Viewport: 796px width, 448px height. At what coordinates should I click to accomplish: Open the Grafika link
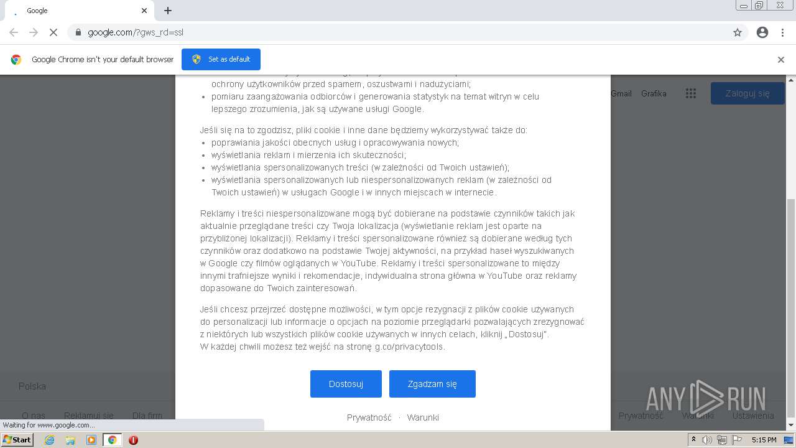tap(654, 93)
